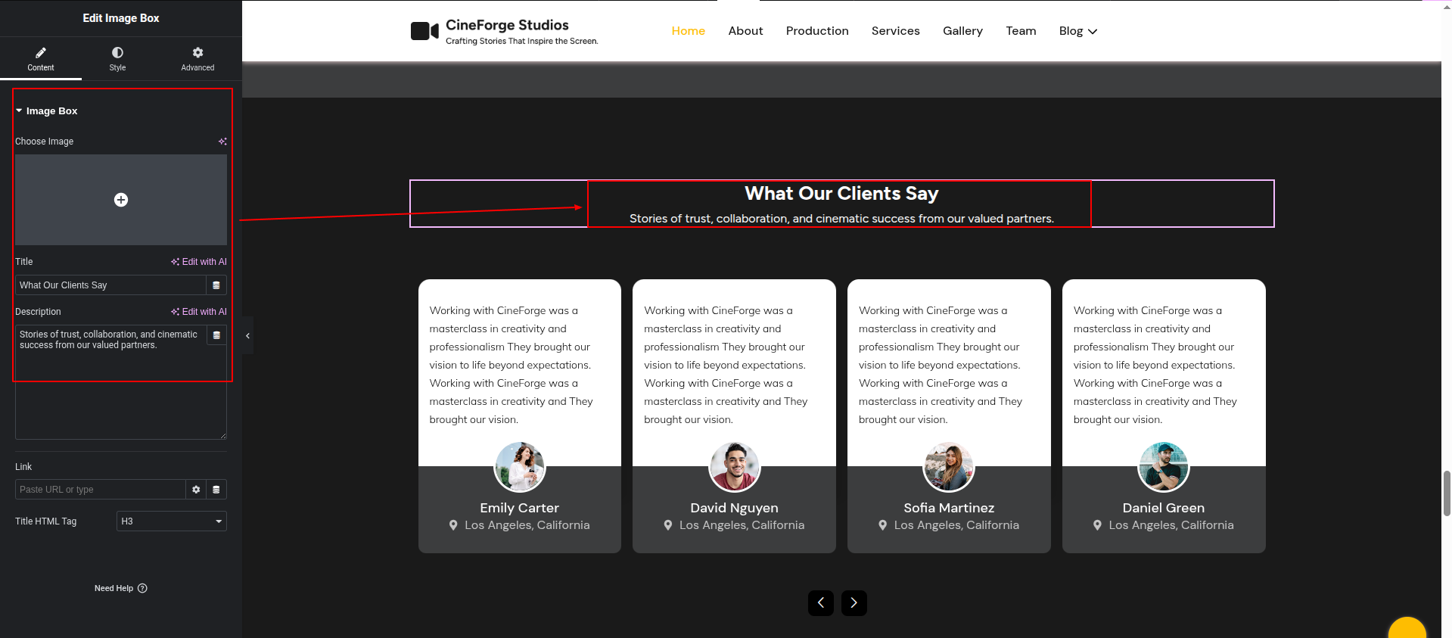Show previous testimonial with left arrow

[821, 603]
